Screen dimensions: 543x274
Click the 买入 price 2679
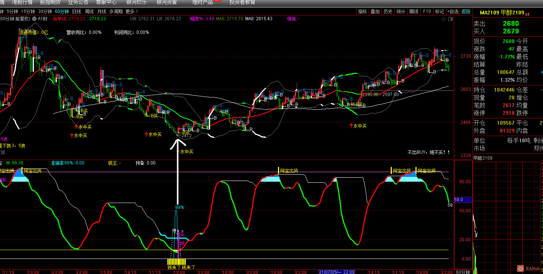point(511,31)
